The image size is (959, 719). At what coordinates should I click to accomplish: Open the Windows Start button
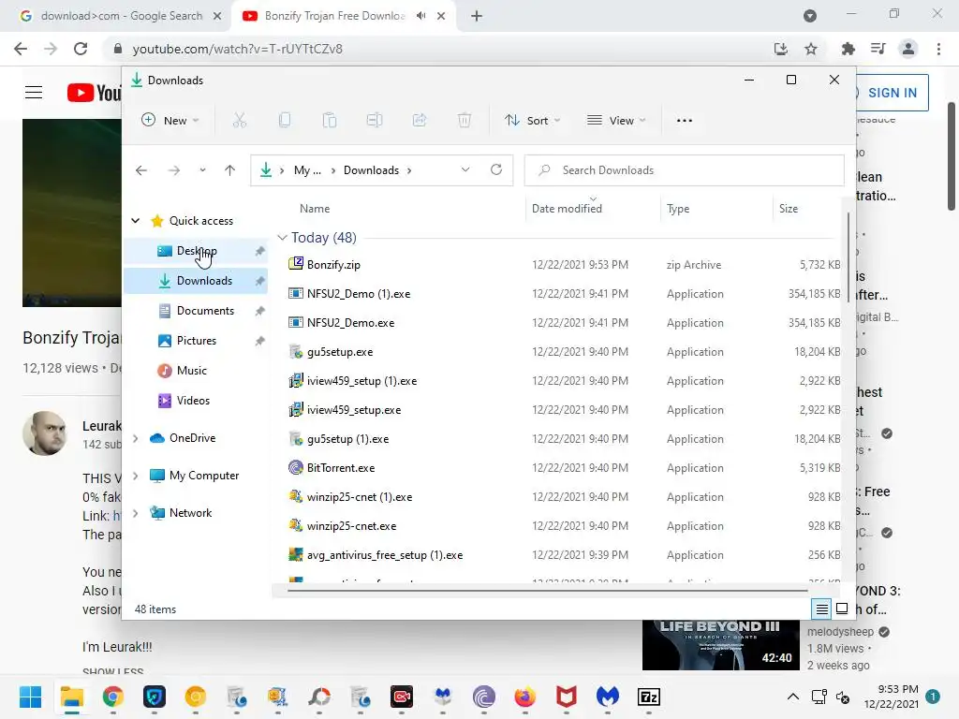(30, 697)
